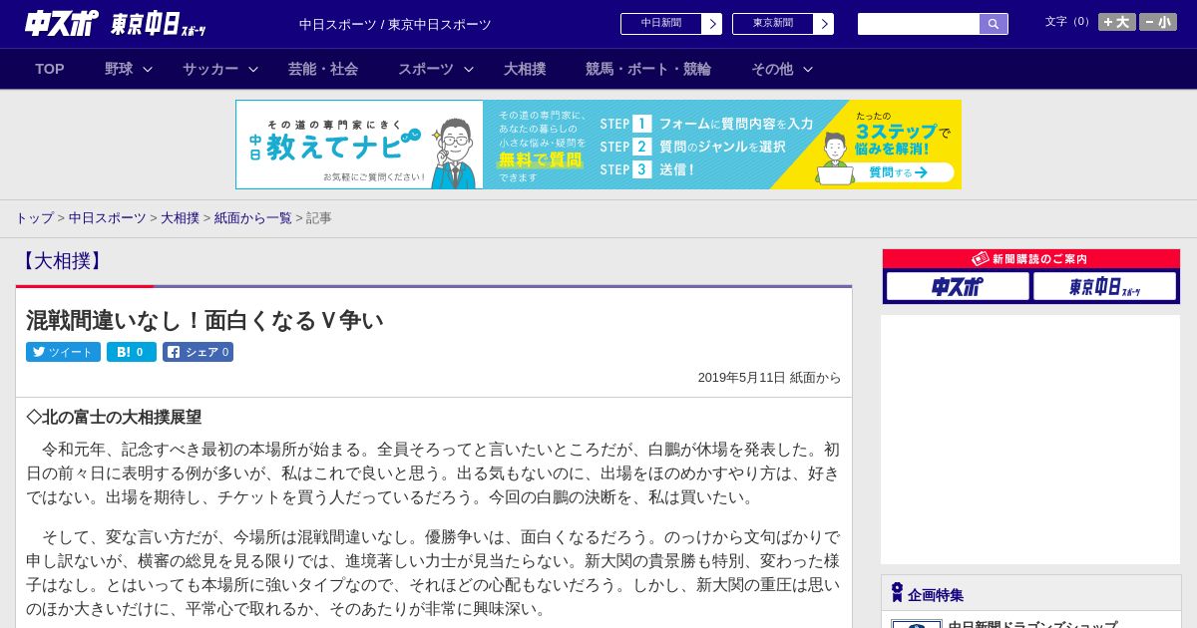Click the 中スポ logo in header
The width and height of the screenshot is (1197, 628).
click(x=62, y=23)
